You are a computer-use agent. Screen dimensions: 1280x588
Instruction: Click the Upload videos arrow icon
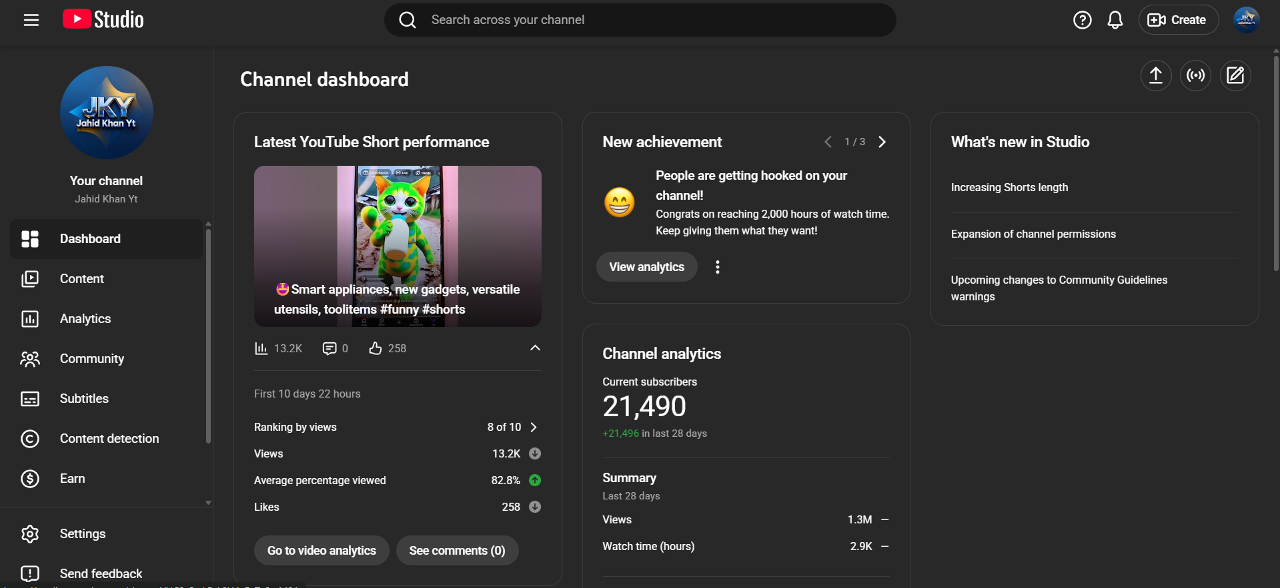1155,75
